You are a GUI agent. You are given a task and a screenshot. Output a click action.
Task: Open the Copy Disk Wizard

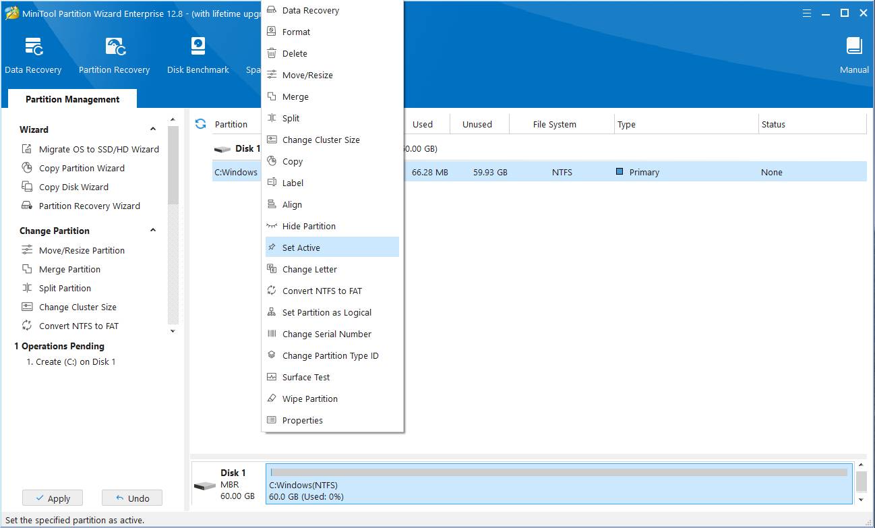pyautogui.click(x=73, y=187)
